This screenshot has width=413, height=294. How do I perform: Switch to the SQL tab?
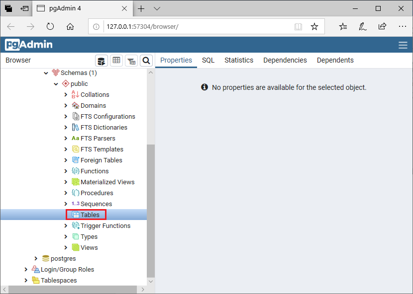[x=208, y=60]
